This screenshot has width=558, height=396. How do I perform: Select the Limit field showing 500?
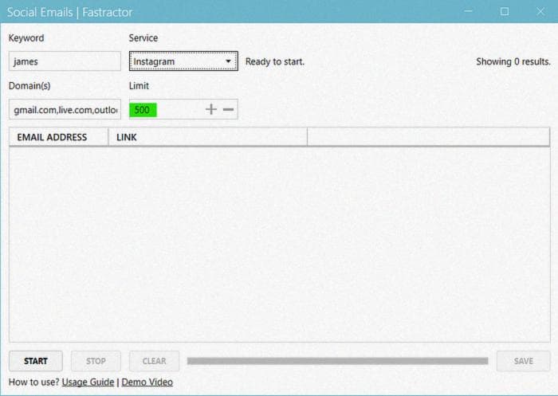click(x=163, y=109)
